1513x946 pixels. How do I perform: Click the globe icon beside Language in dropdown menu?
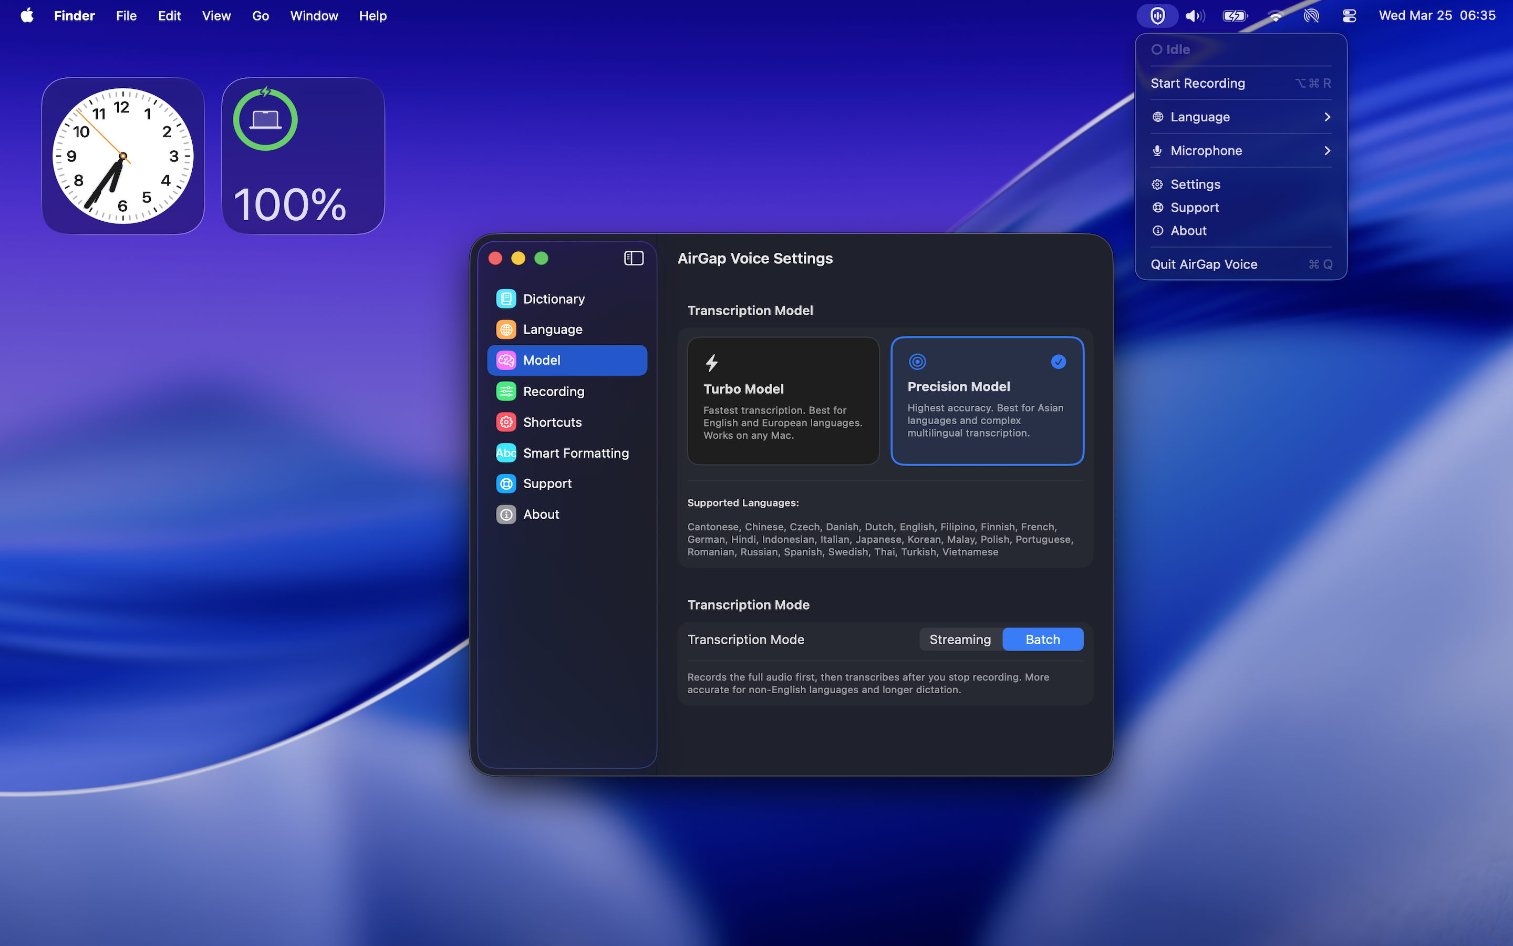pyautogui.click(x=1158, y=117)
